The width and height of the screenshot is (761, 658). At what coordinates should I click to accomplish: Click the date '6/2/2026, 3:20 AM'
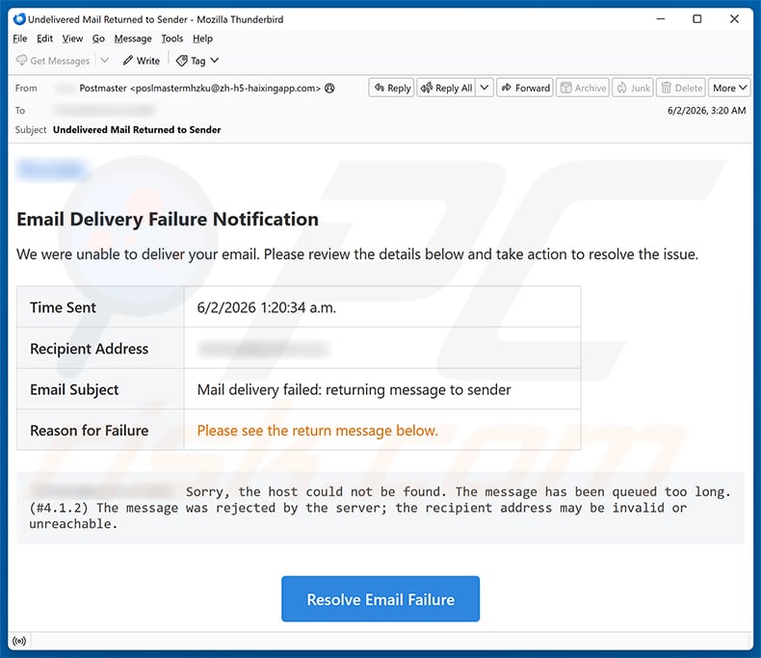pyautogui.click(x=707, y=111)
